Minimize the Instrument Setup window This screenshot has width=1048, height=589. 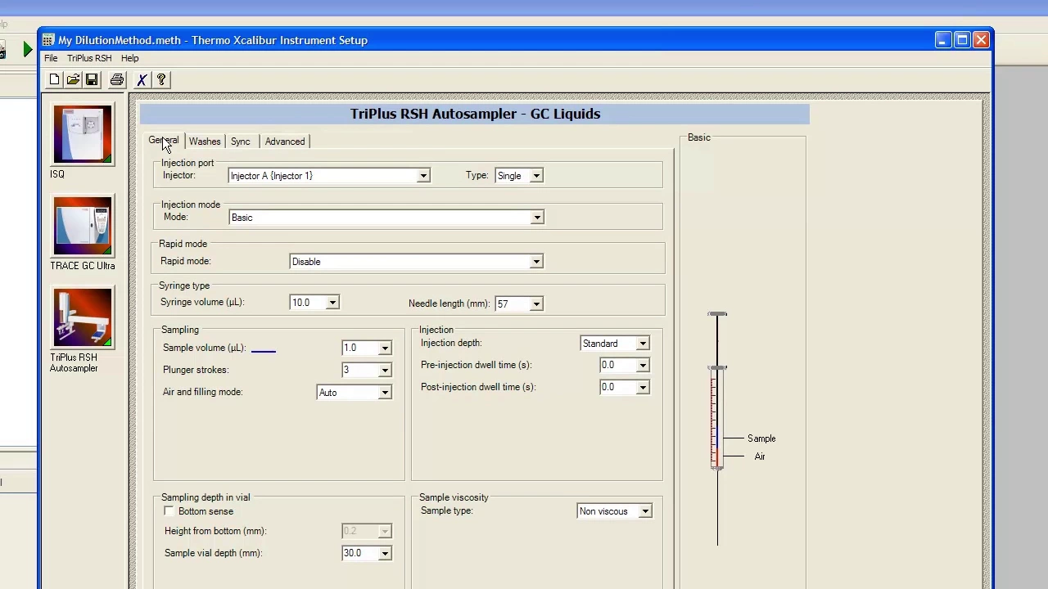pyautogui.click(x=943, y=40)
